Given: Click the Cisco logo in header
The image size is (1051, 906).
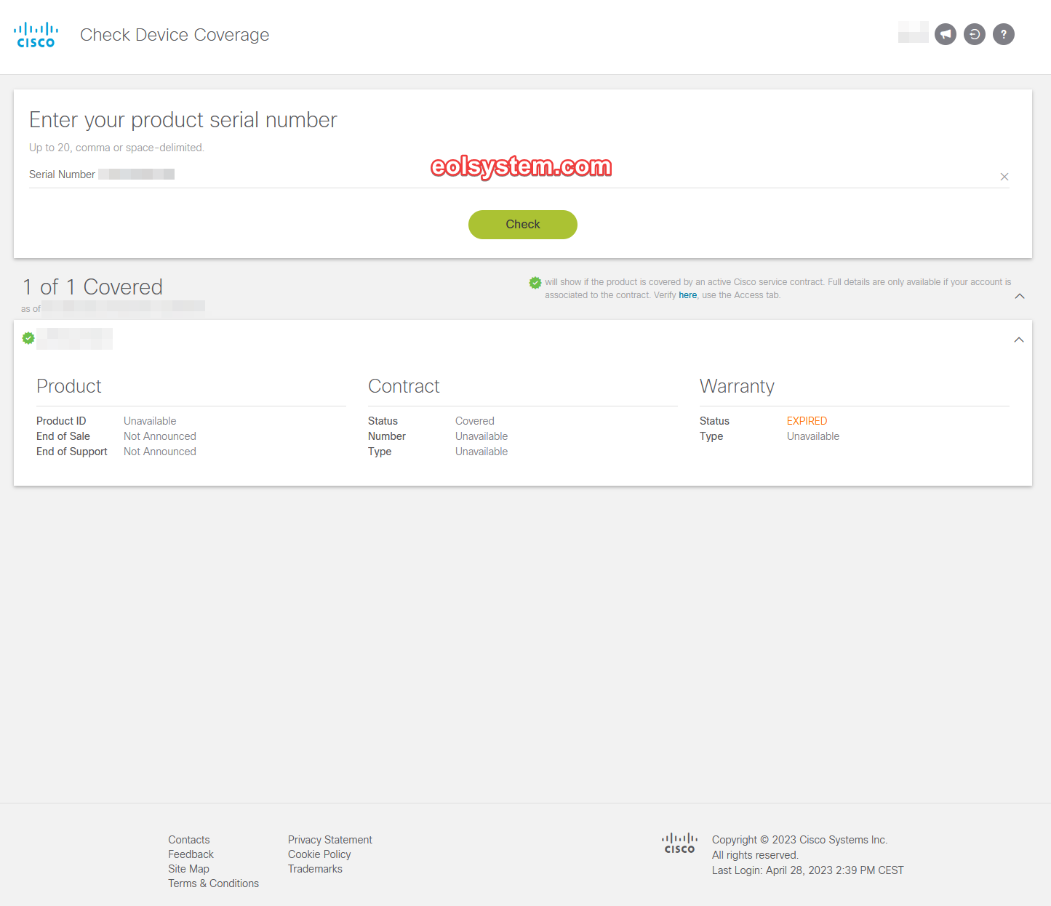Looking at the screenshot, I should tap(36, 35).
